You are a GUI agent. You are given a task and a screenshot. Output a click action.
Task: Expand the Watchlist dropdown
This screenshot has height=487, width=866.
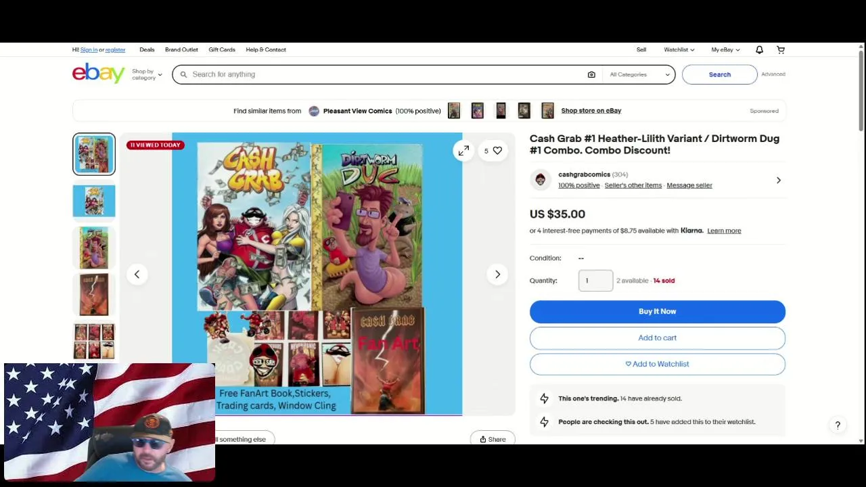click(679, 49)
